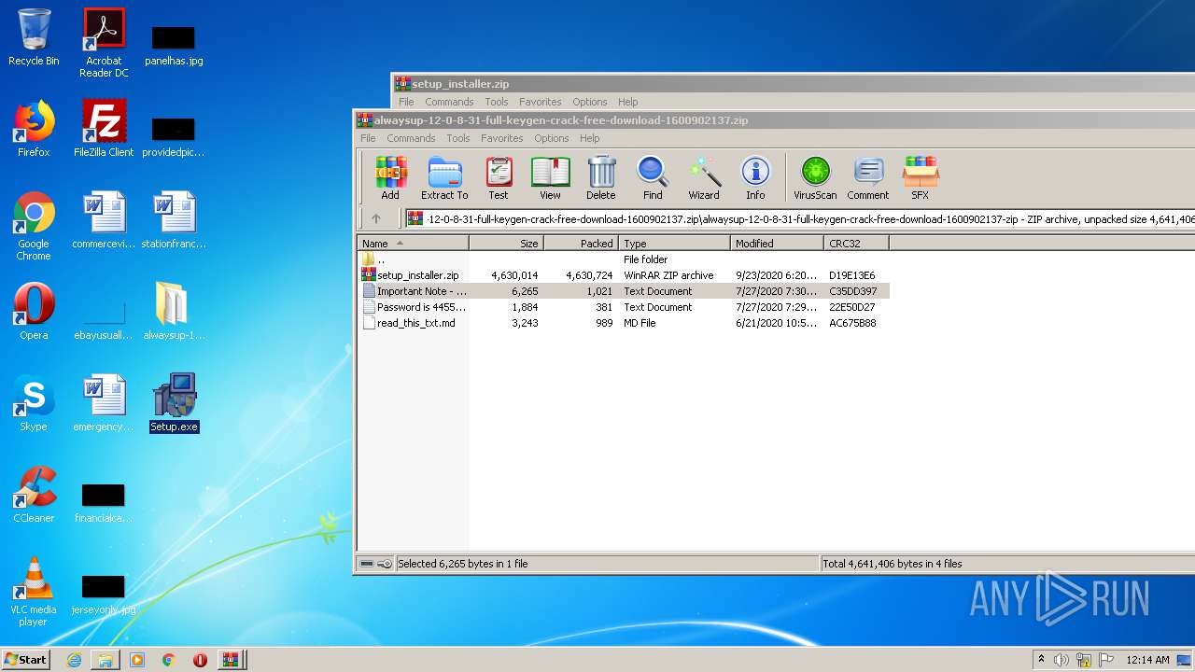Open the Find magnifier tool
Viewport: 1195px width, 672px height.
(653, 177)
